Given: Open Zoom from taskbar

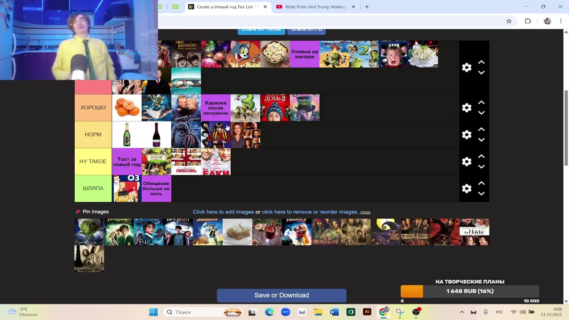Looking at the screenshot, I should pos(285,312).
